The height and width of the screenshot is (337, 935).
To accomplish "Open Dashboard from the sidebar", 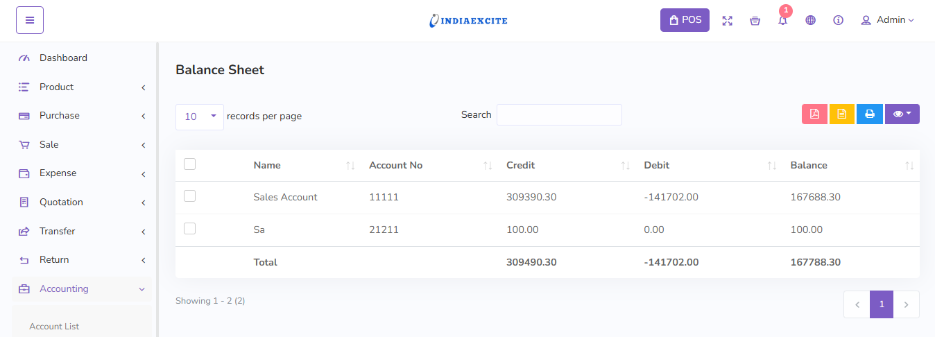I will 63,58.
